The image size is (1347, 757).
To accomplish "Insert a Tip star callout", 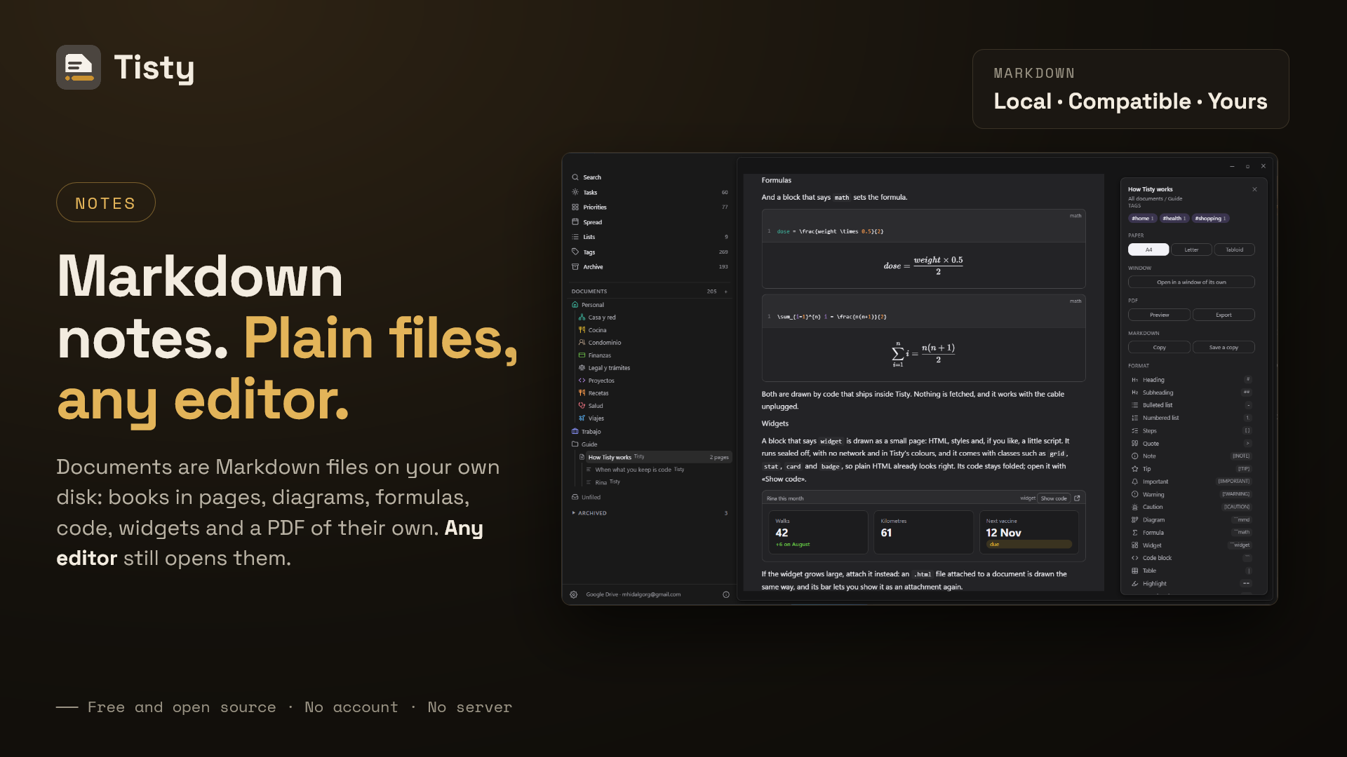I will 1134,469.
